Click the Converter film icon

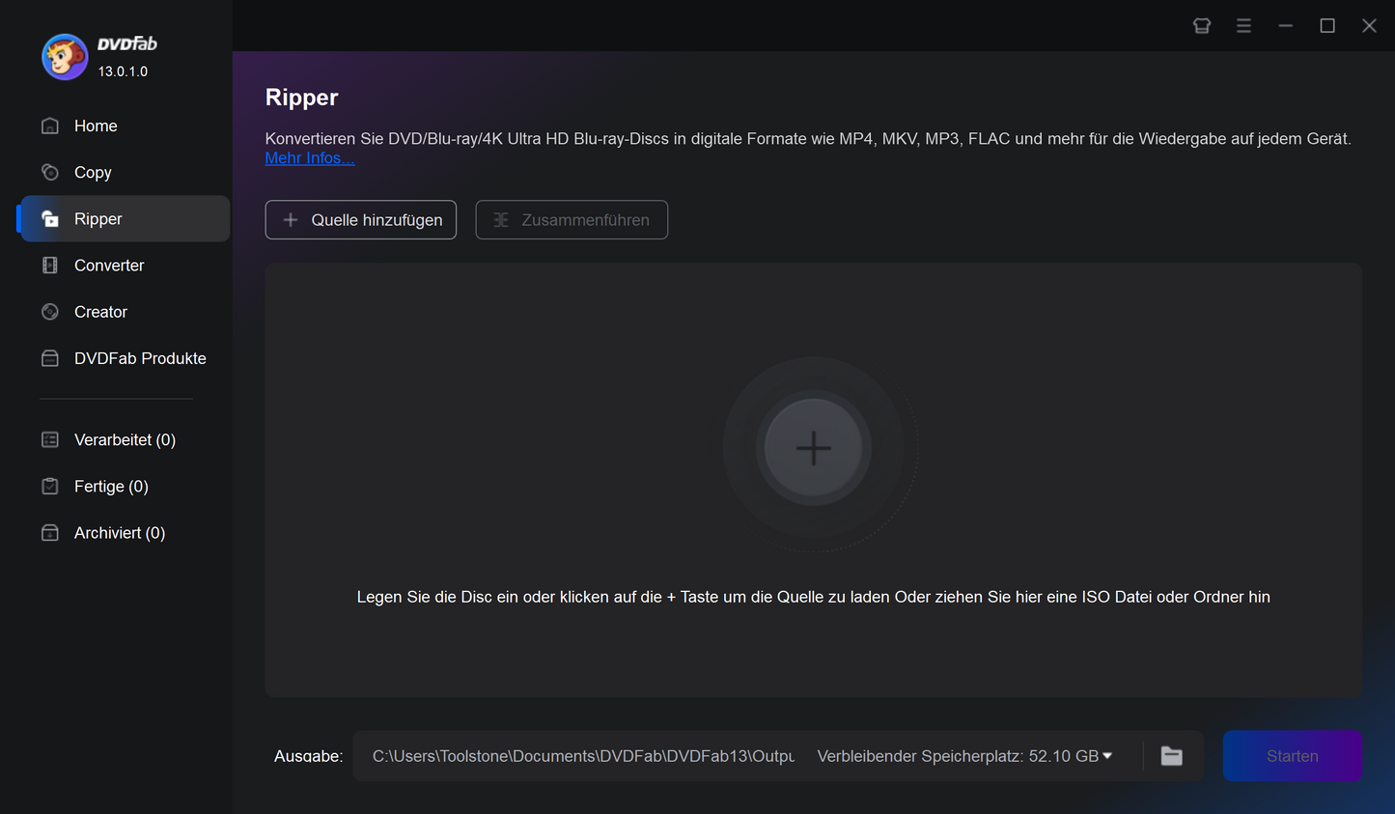click(50, 266)
